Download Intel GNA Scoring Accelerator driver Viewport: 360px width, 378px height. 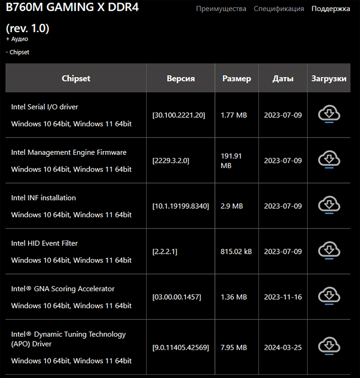pyautogui.click(x=329, y=296)
